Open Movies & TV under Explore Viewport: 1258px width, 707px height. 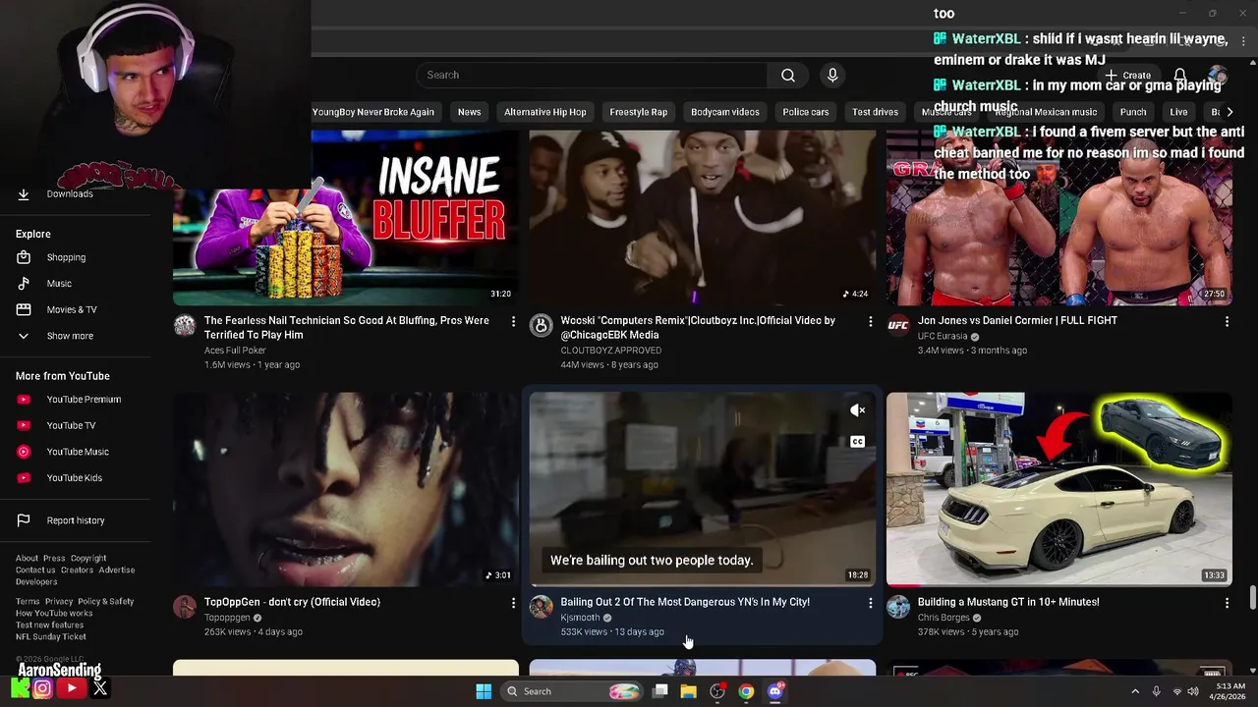tap(72, 310)
